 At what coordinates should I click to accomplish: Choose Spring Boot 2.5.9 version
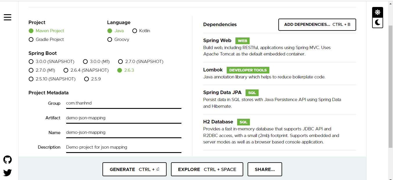(x=86, y=79)
